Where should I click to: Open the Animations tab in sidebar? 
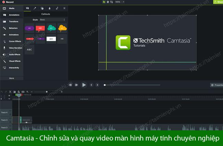(x=12, y=35)
